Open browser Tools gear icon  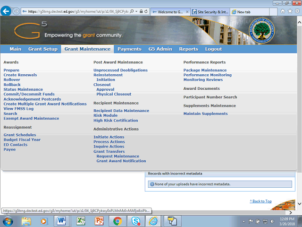tap(297, 11)
